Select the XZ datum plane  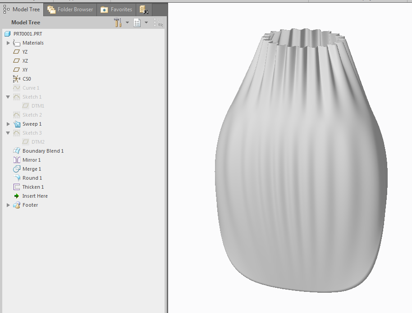[x=25, y=61]
